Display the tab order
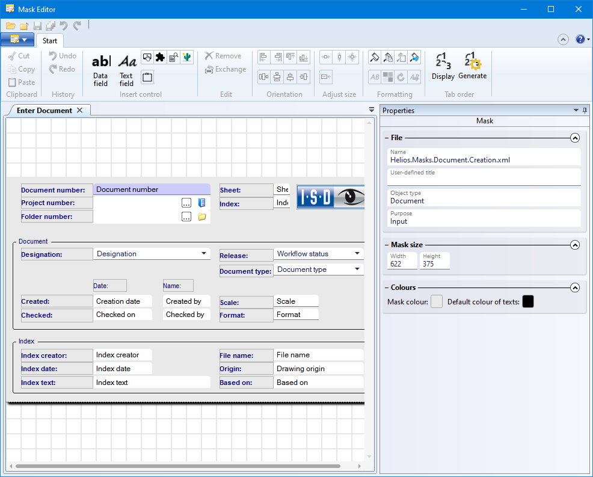 [443, 66]
